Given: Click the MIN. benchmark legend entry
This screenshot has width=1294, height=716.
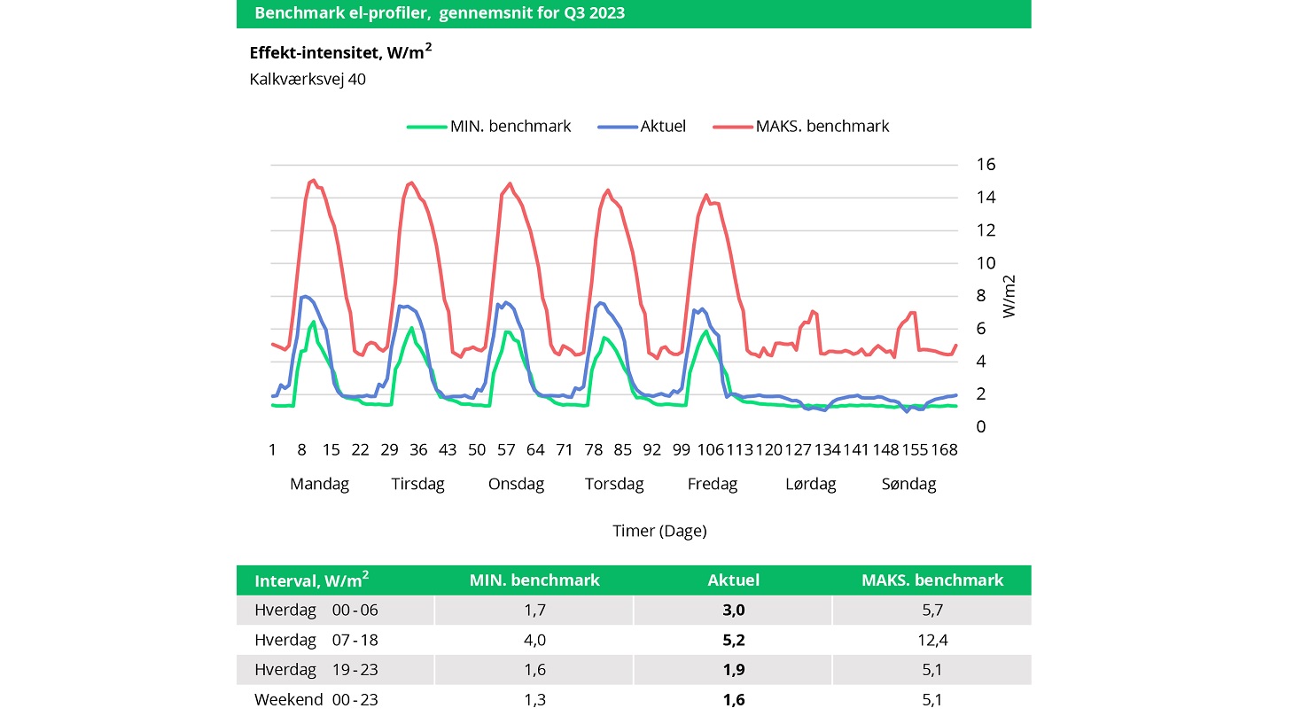Looking at the screenshot, I should (489, 126).
